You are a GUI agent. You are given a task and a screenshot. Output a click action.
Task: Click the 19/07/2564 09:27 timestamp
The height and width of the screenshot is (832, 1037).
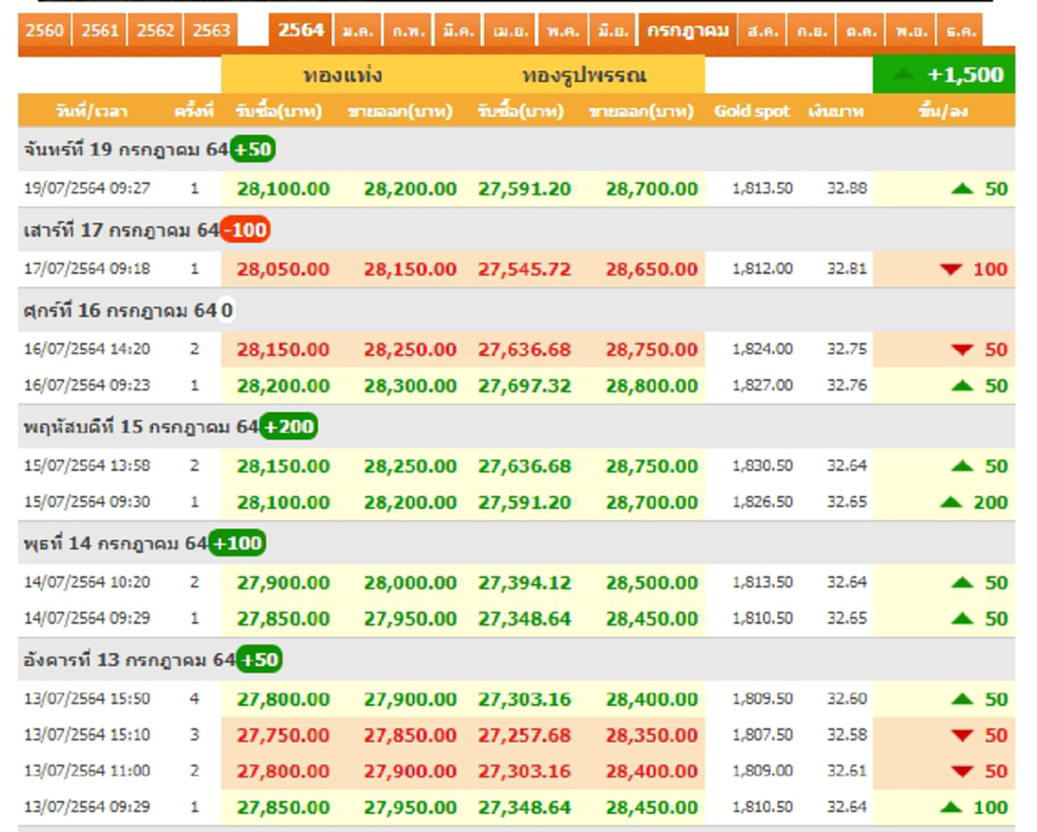(x=86, y=188)
